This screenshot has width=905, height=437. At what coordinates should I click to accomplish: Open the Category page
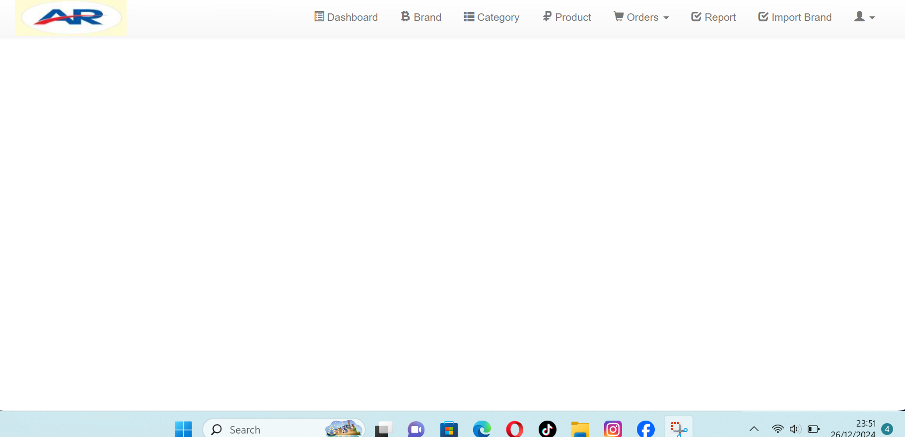point(491,17)
